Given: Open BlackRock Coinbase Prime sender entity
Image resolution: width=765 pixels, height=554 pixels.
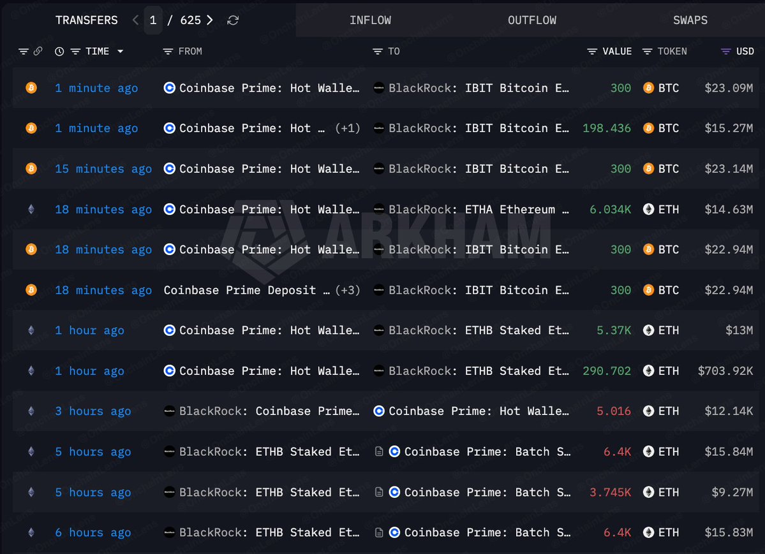Looking at the screenshot, I should (269, 411).
